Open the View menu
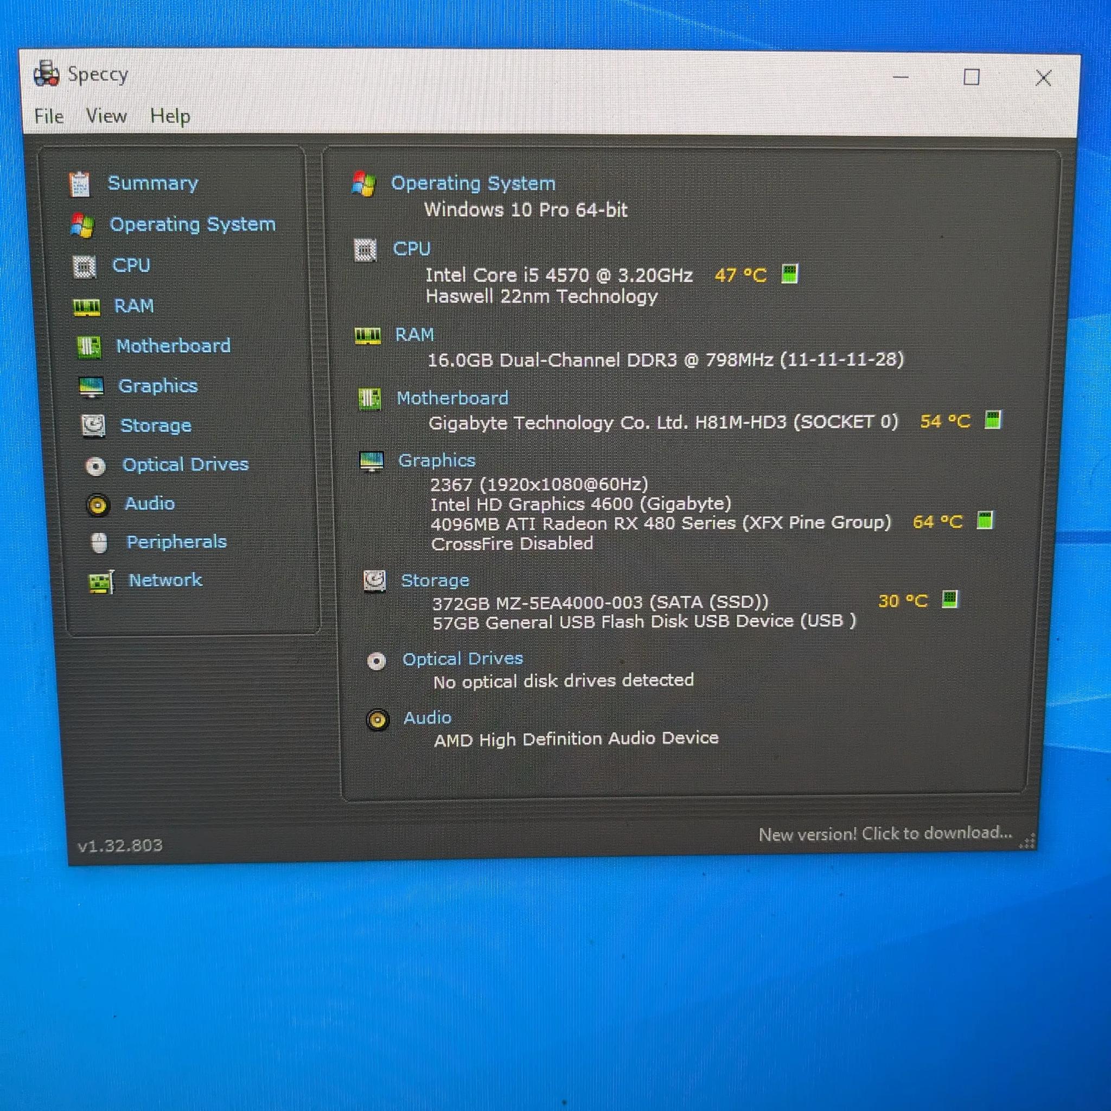This screenshot has height=1111, width=1111. pyautogui.click(x=106, y=116)
